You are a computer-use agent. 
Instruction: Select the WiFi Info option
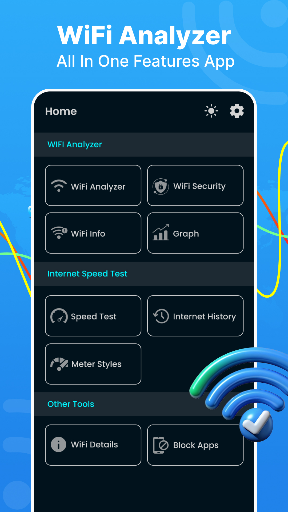tap(93, 233)
